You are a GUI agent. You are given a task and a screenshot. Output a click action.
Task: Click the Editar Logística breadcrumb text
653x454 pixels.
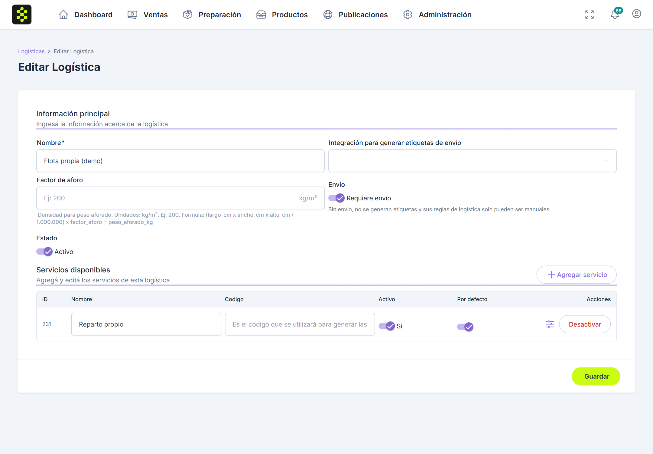74,51
